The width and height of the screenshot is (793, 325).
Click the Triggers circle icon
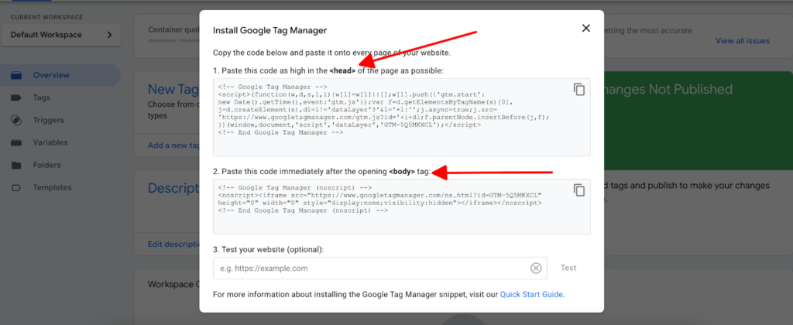tap(16, 120)
